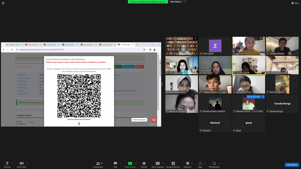The image size is (301, 169).
Task: Bookmark the page with star icon
Action: tap(144, 50)
